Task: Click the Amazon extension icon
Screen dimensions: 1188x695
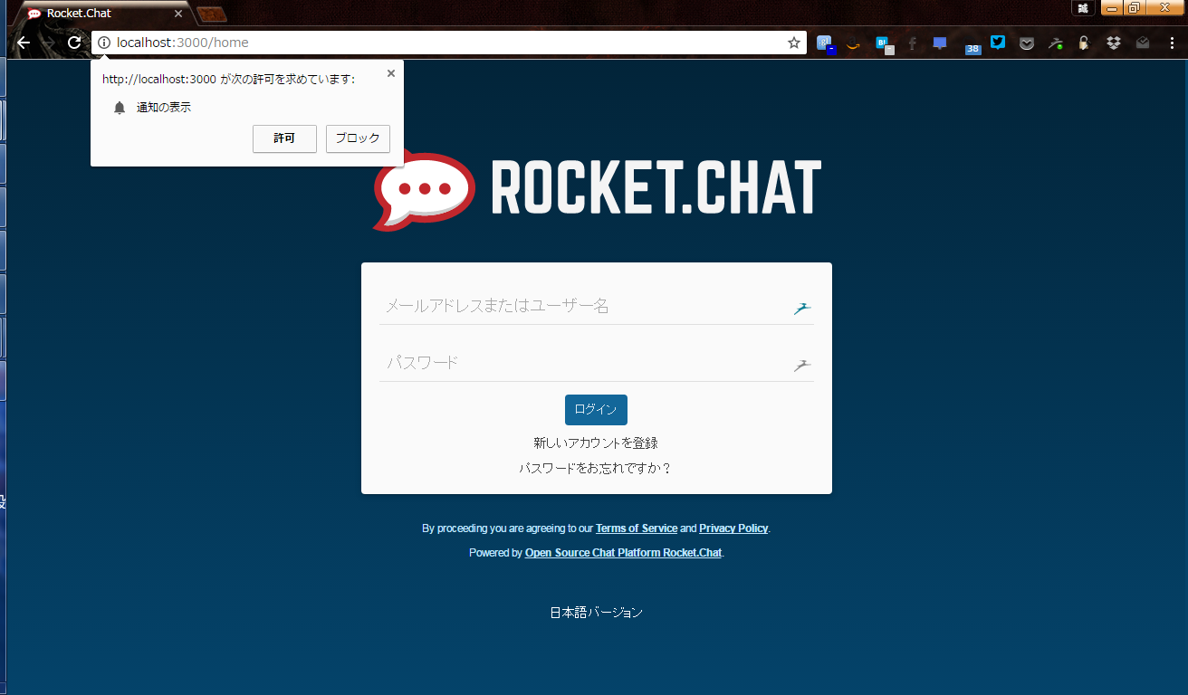Action: (x=852, y=43)
